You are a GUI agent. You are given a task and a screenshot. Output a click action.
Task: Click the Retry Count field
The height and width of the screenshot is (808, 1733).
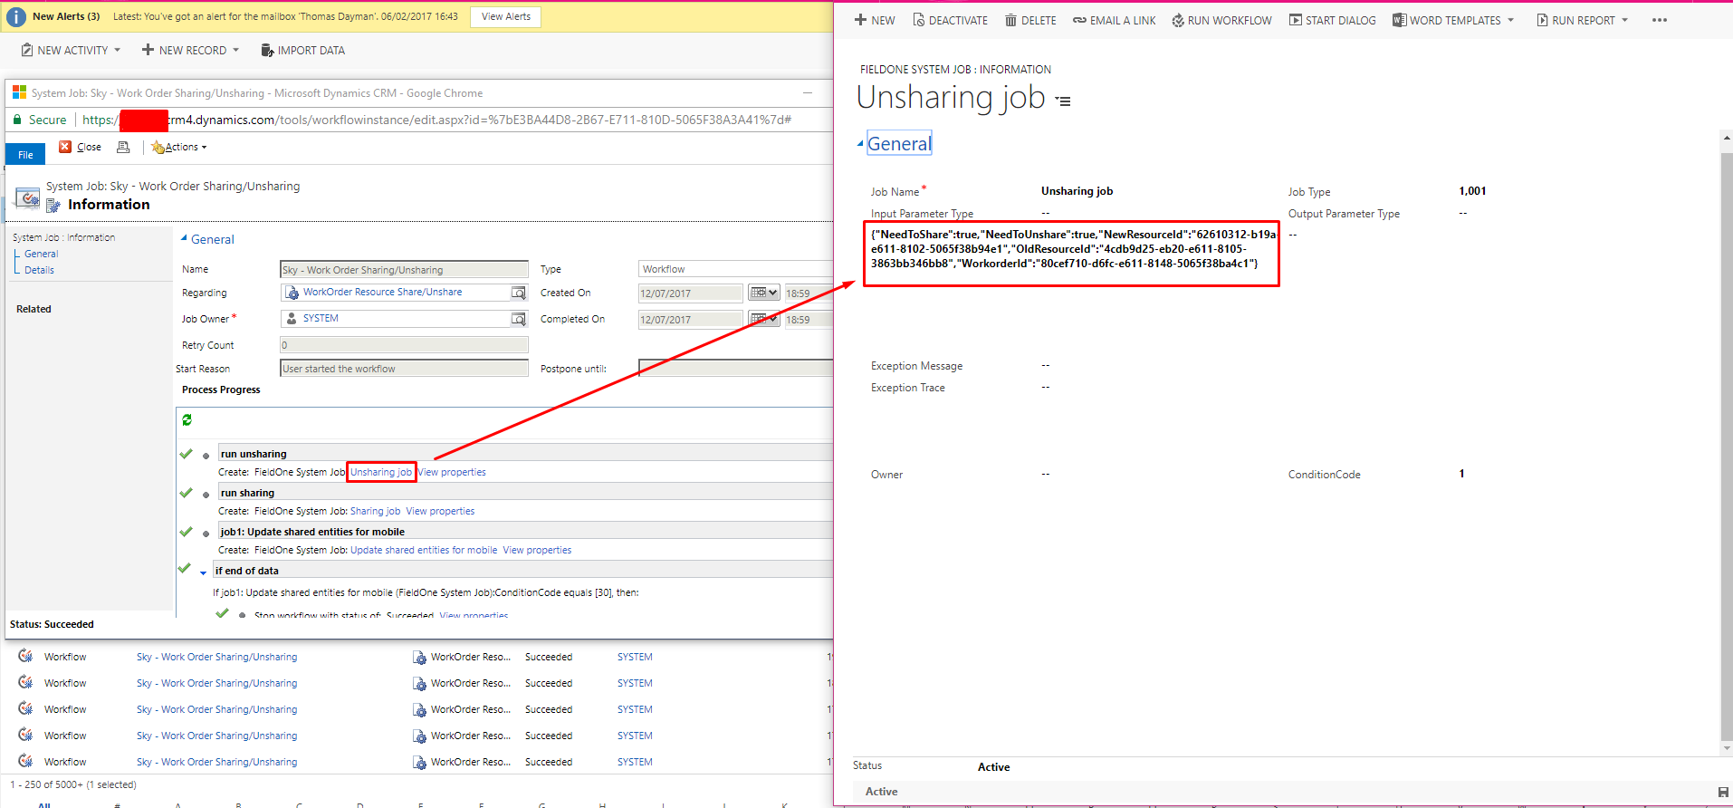point(404,345)
